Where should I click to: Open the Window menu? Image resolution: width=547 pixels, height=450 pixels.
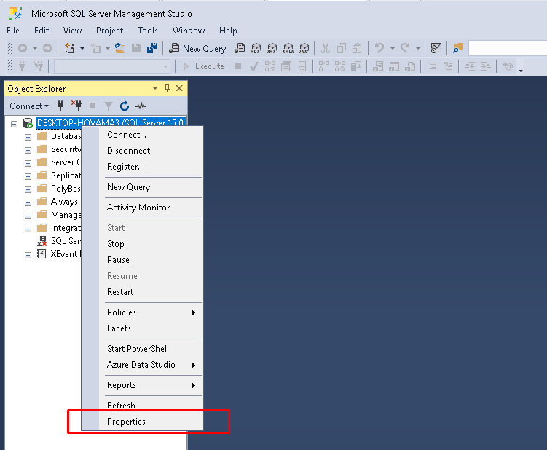[189, 31]
